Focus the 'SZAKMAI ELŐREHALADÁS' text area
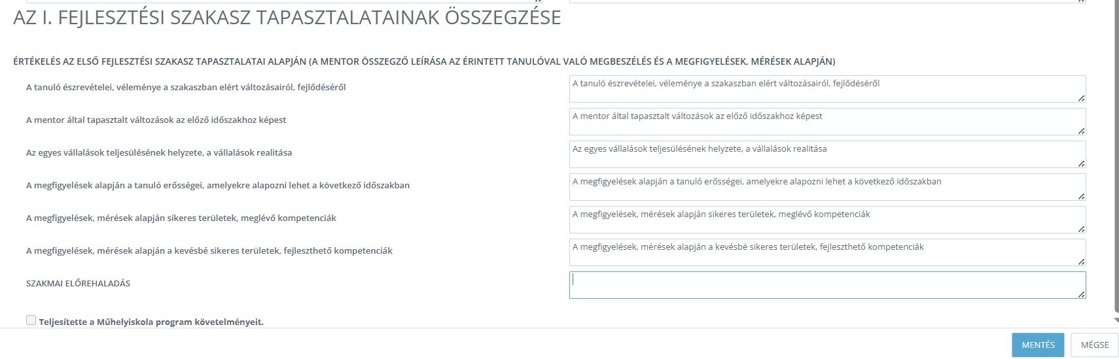The image size is (1119, 359). [827, 285]
